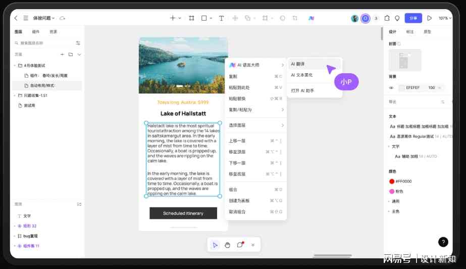
Task: Click the plus insert tool
Action: pyautogui.click(x=173, y=18)
